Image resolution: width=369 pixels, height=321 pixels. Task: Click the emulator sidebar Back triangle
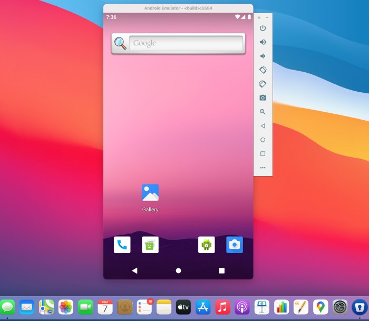click(263, 125)
